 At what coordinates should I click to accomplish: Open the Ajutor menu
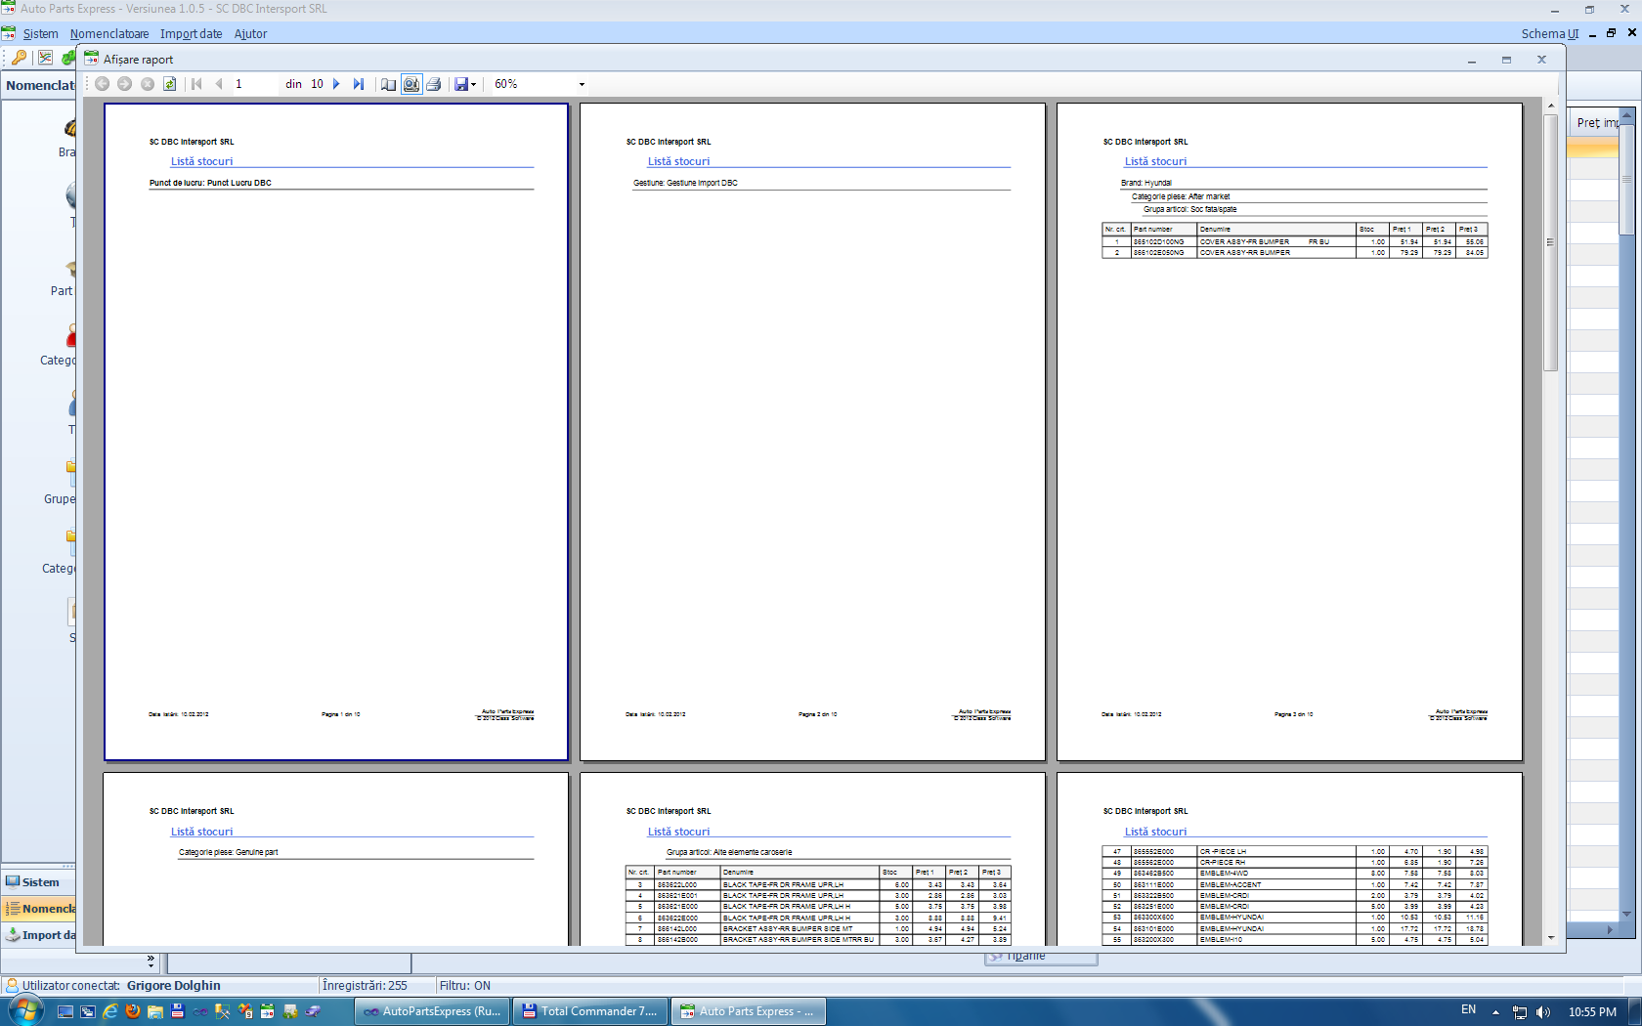coord(250,34)
